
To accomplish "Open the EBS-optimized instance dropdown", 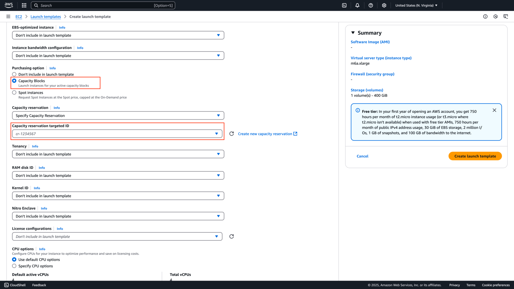I will (x=118, y=35).
